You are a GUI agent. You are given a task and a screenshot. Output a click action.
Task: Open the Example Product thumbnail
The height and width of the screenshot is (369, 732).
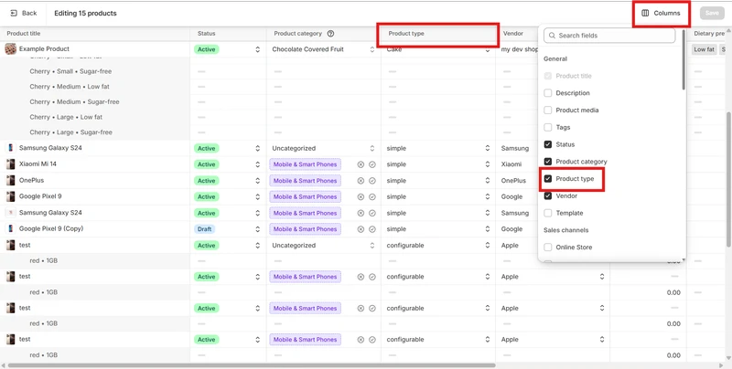10,49
